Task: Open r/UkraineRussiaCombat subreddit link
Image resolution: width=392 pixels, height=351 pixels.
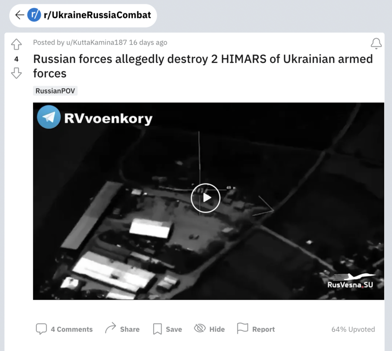Action: point(97,15)
